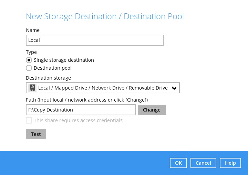This screenshot has width=248, height=175.
Task: Tick This share requires access credentials checkbox
Action: [x=29, y=120]
